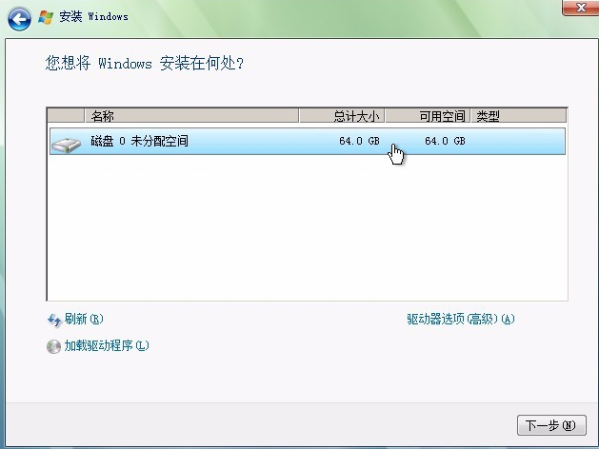Click the refresh arrows icon
This screenshot has width=599, height=449.
[54, 320]
